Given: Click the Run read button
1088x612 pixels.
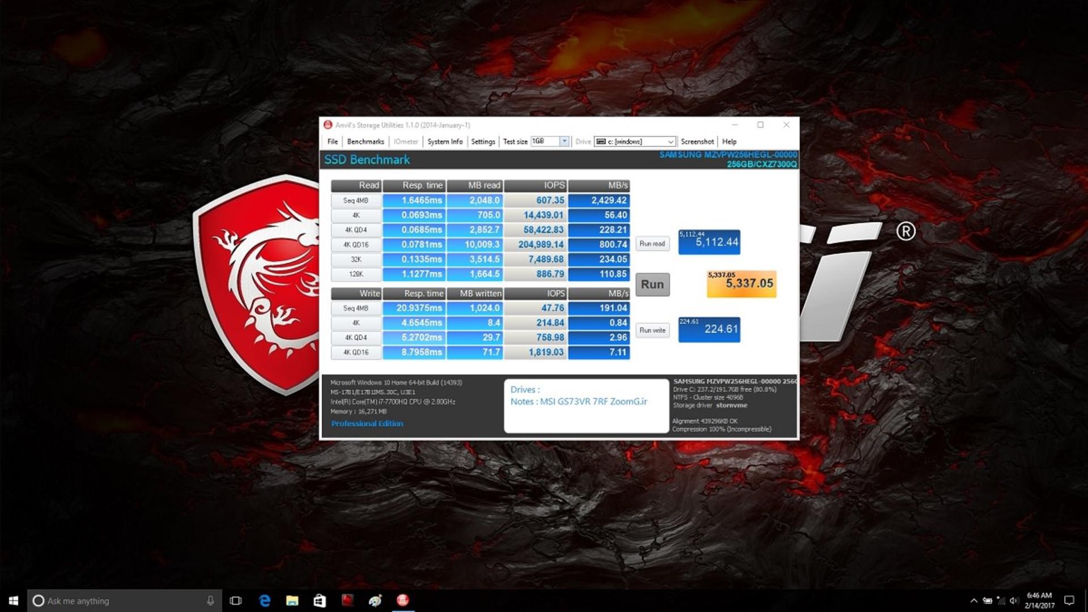Looking at the screenshot, I should click(652, 244).
